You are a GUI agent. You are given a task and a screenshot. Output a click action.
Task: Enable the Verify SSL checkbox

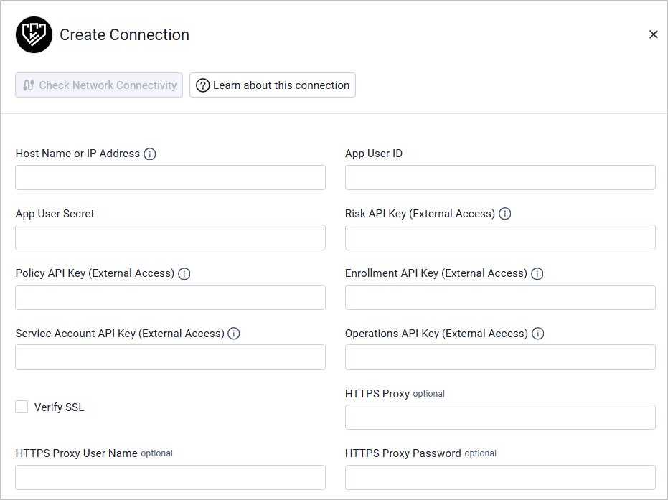coord(22,407)
